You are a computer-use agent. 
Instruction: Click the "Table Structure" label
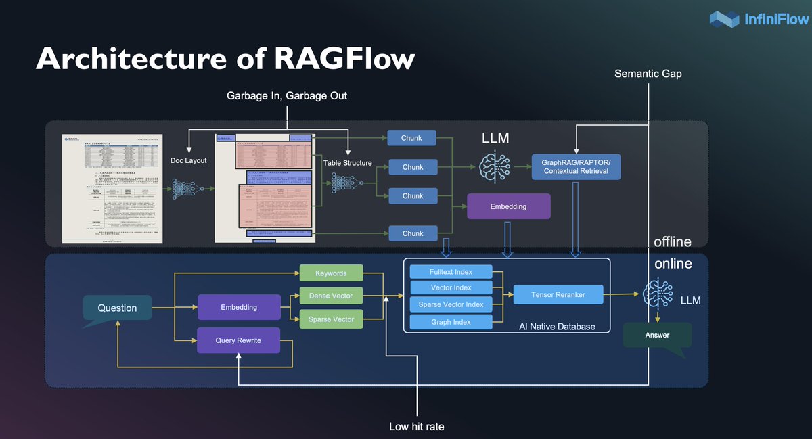pyautogui.click(x=348, y=163)
